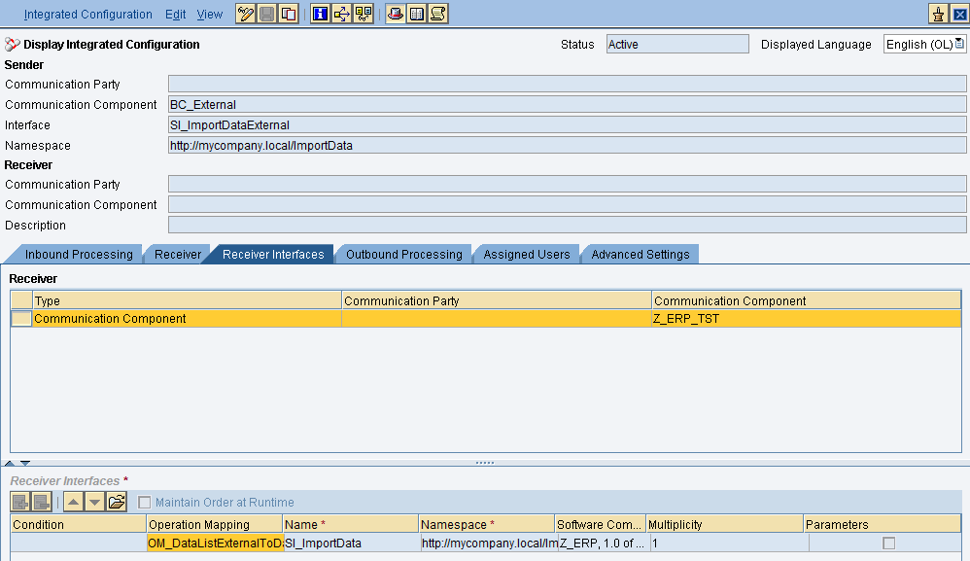970x561 pixels.
Task: Select the Receiver Interfaces tab
Action: pyautogui.click(x=273, y=254)
